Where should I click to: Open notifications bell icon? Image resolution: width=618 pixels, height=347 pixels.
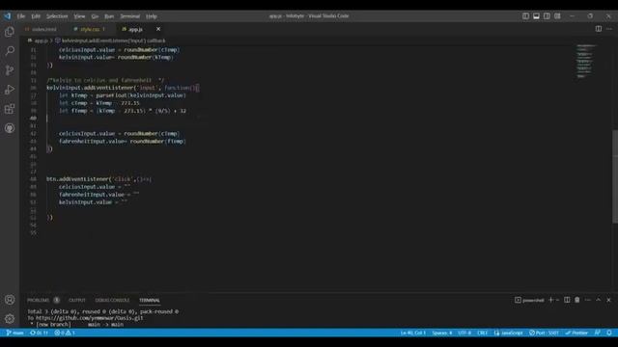[x=609, y=333]
